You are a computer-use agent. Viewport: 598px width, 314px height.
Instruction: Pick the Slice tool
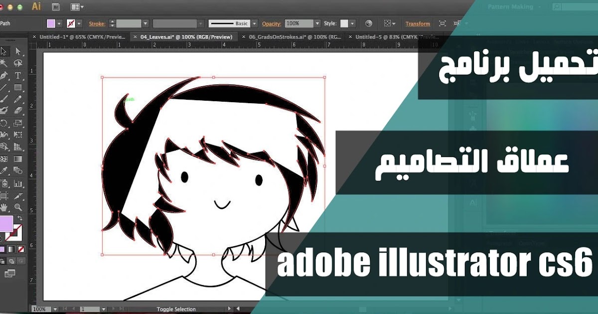click(x=18, y=195)
